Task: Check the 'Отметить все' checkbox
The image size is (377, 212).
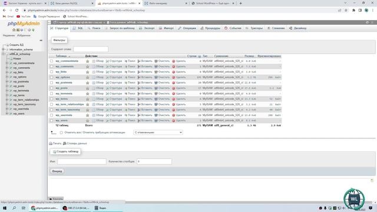Action: click(x=61, y=132)
